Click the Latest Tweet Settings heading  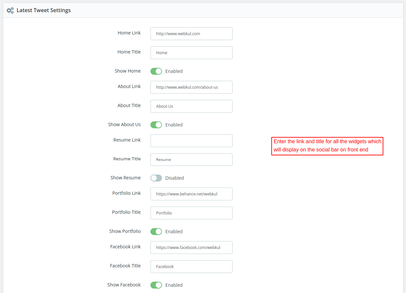(44, 11)
